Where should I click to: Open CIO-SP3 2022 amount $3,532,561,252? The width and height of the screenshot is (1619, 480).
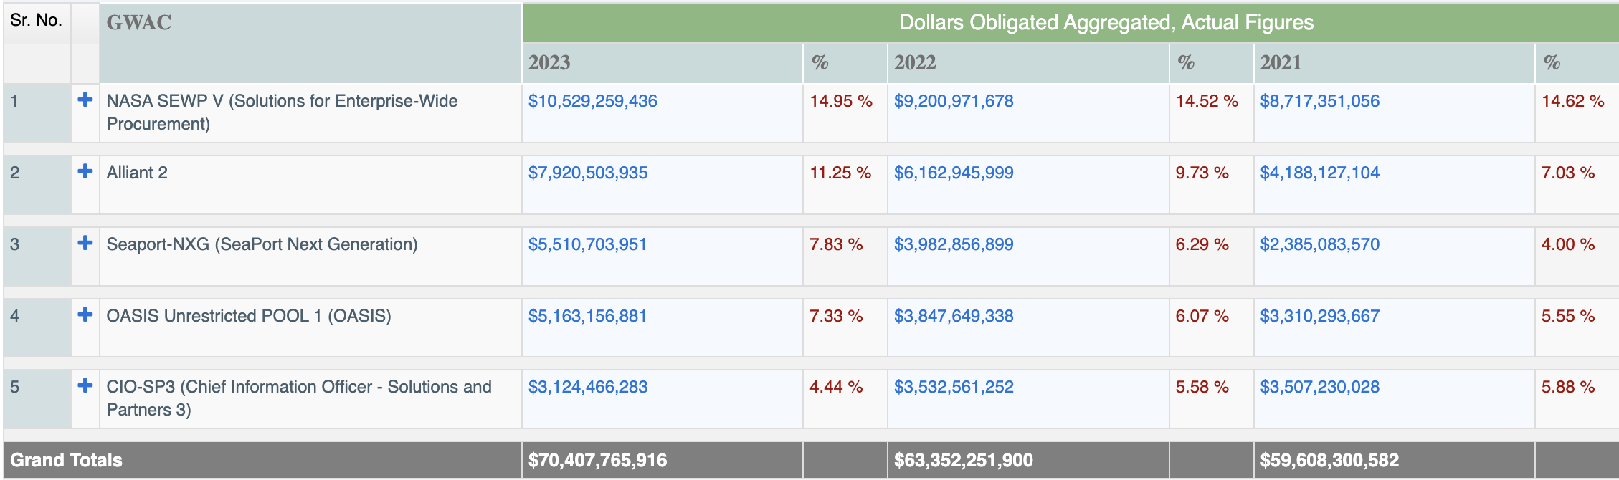953,387
